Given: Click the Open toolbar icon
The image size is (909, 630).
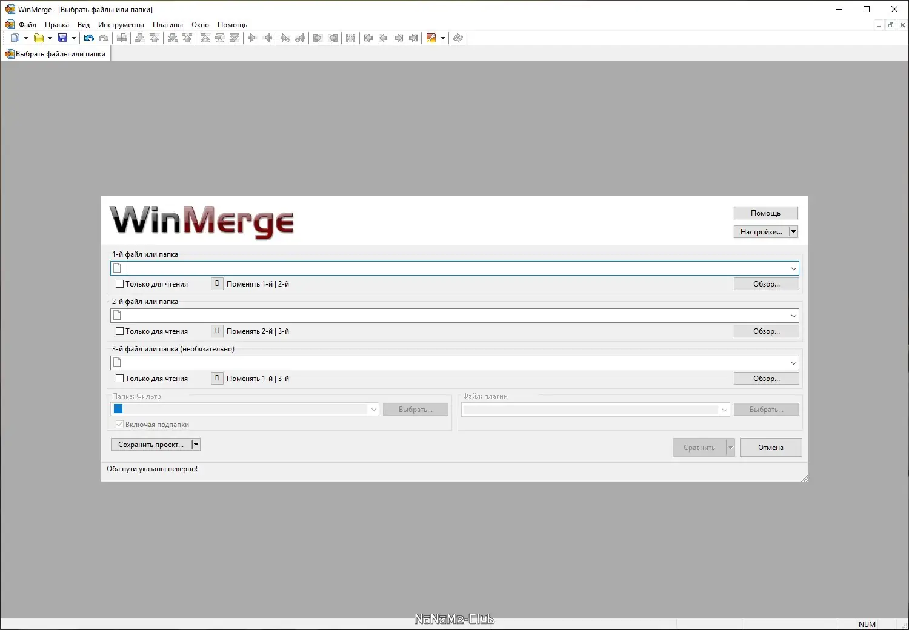Looking at the screenshot, I should click(x=38, y=38).
